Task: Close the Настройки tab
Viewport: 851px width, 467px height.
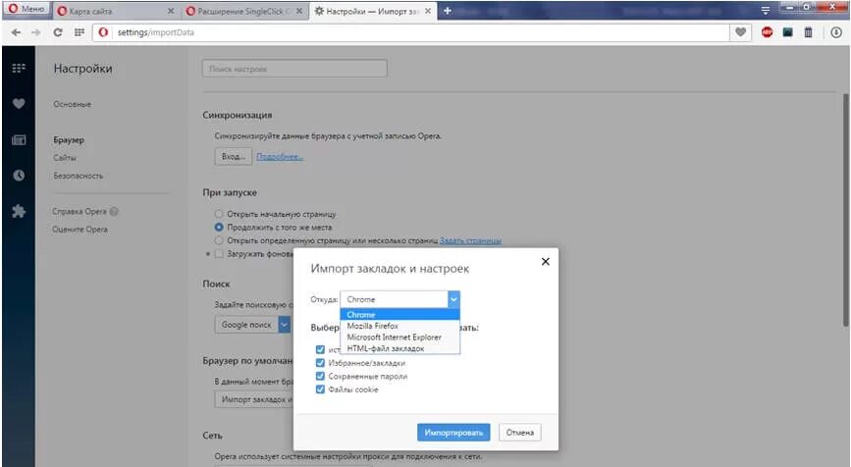Action: click(428, 11)
